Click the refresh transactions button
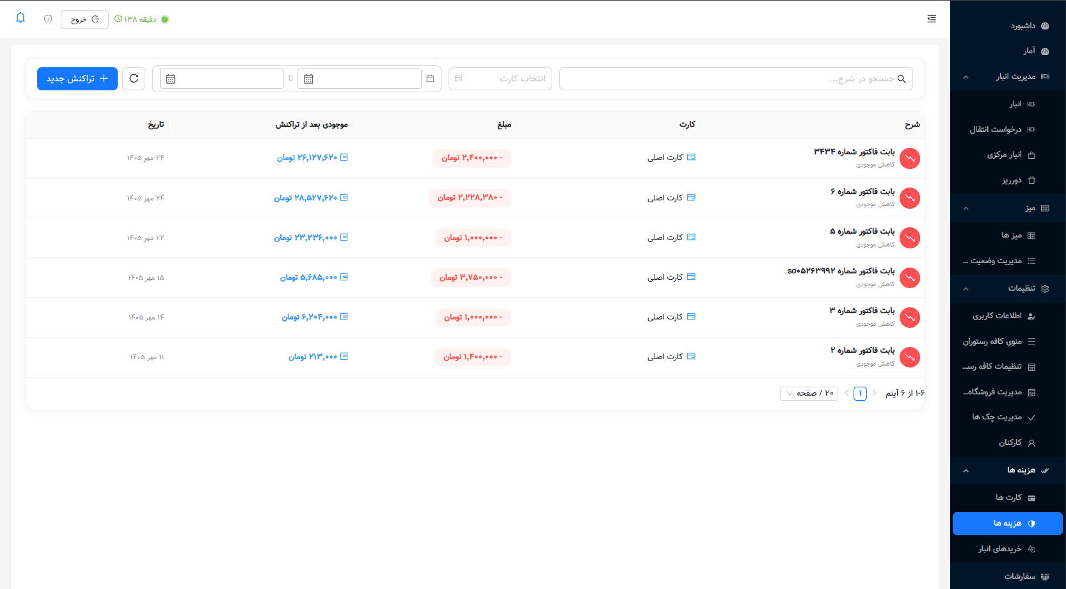Screen dimensions: 1066x589 (134, 79)
